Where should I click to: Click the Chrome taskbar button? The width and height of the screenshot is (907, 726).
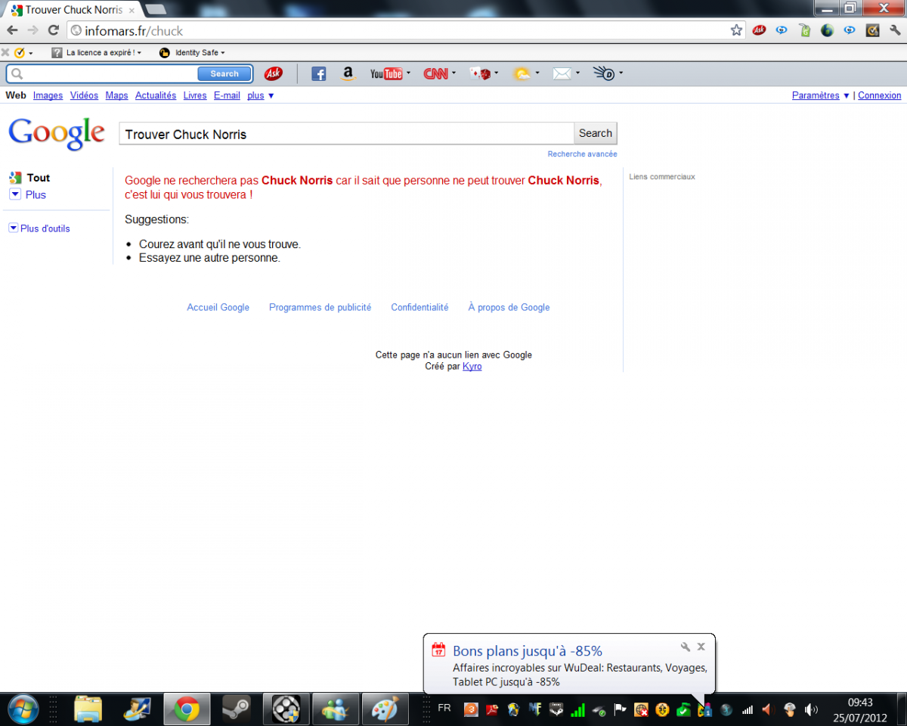point(187,709)
